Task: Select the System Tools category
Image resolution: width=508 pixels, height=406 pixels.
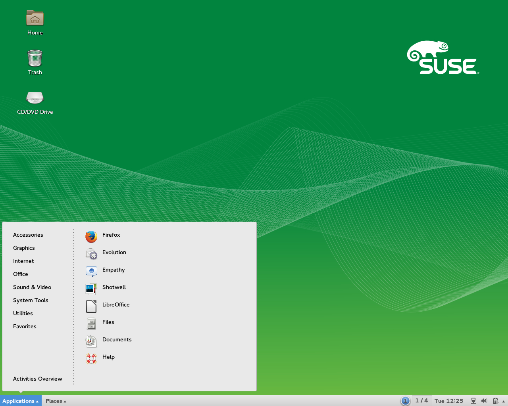Action: (x=31, y=300)
